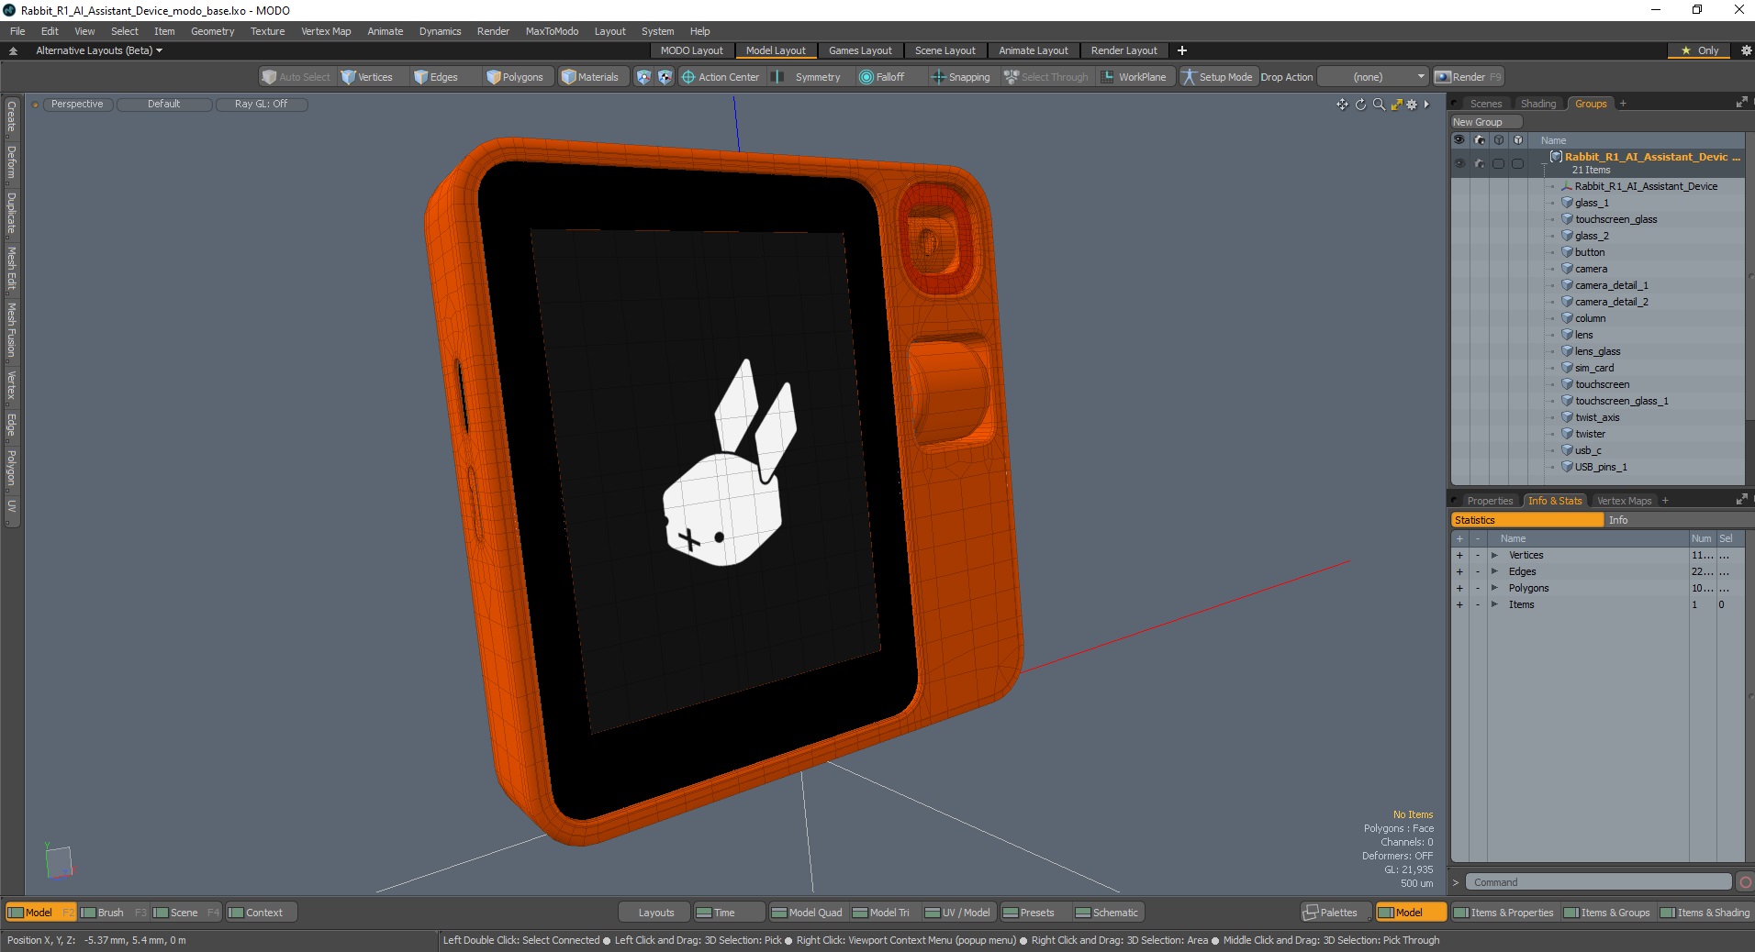Click the Items selection mode cube icon
The width and height of the screenshot is (1755, 952).
[643, 77]
